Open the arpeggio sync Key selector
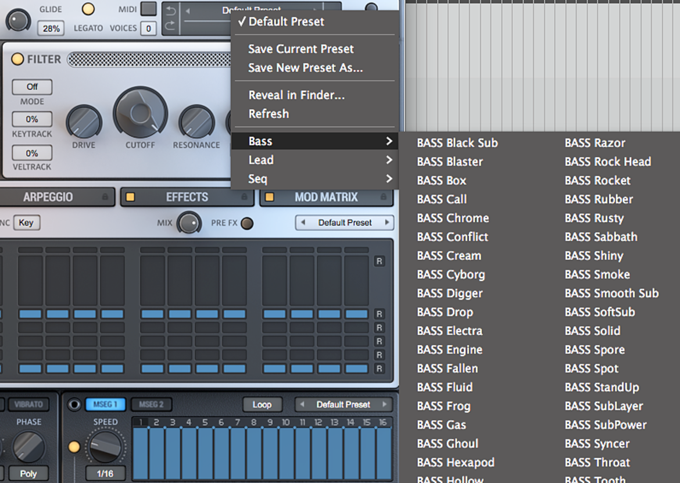 click(x=27, y=223)
